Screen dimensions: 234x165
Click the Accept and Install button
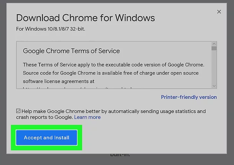[x=47, y=138]
